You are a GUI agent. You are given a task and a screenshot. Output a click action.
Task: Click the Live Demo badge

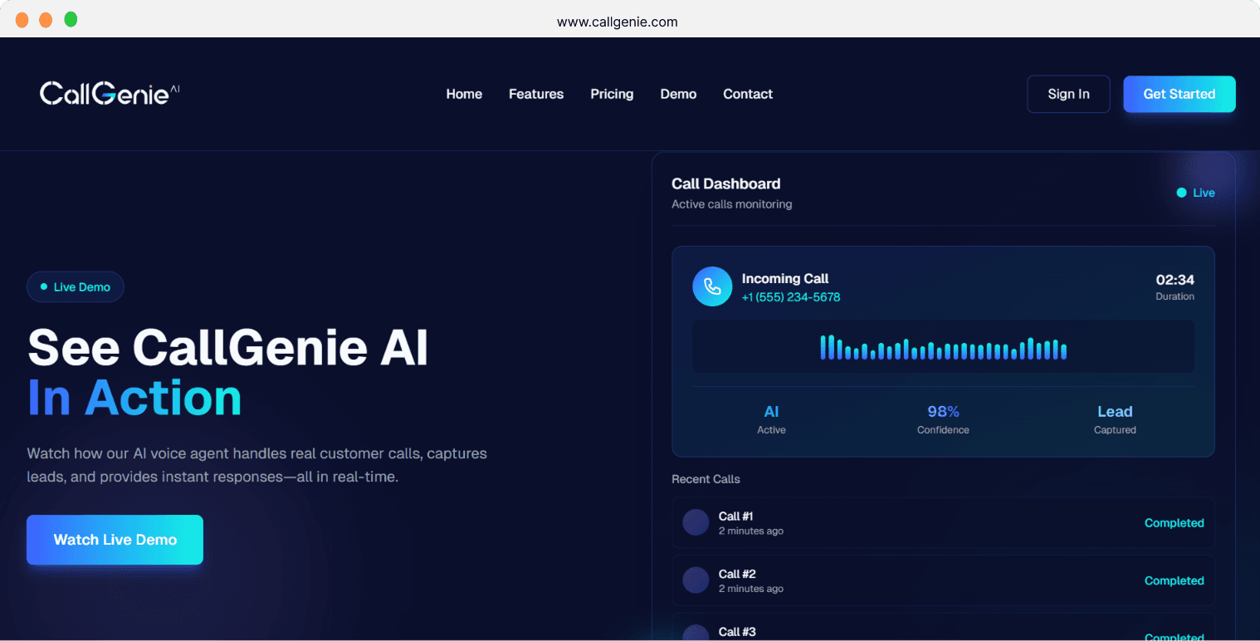pyautogui.click(x=76, y=287)
